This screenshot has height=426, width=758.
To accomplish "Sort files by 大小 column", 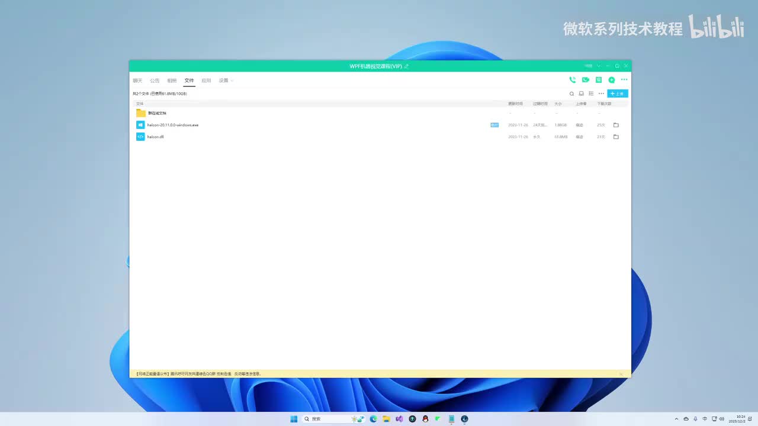I will click(x=558, y=104).
